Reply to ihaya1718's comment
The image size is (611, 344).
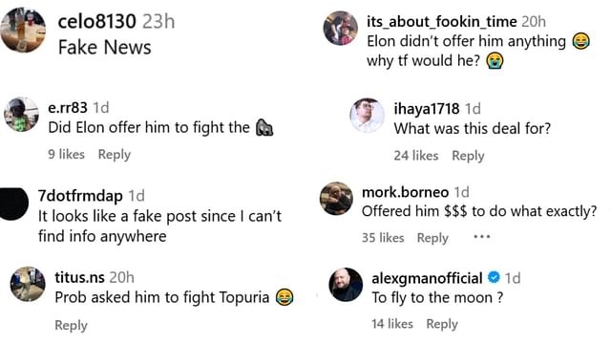(x=468, y=156)
